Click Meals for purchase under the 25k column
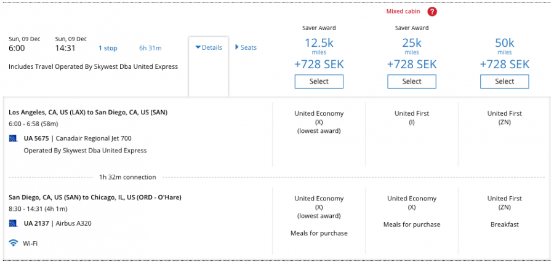Screen dimensions: 554x262 (412, 224)
